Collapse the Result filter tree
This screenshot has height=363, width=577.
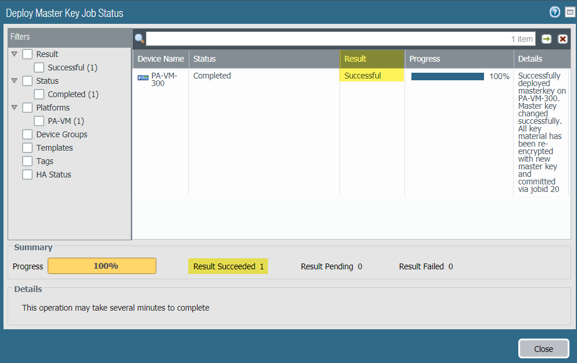pos(15,54)
